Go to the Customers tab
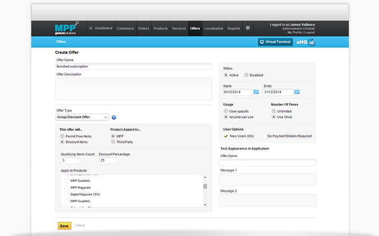Image resolution: width=379 pixels, height=236 pixels. pyautogui.click(x=125, y=29)
